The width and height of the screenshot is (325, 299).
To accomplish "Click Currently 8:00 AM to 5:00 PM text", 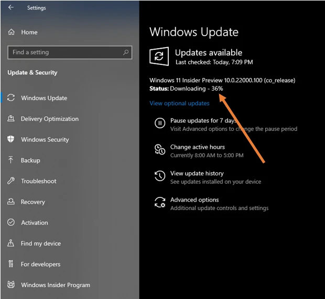I will coord(207,156).
